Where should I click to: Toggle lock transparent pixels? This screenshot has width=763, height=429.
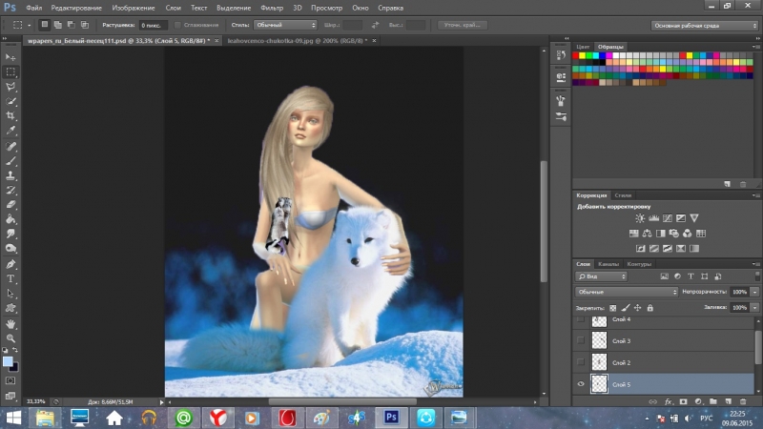tap(612, 308)
